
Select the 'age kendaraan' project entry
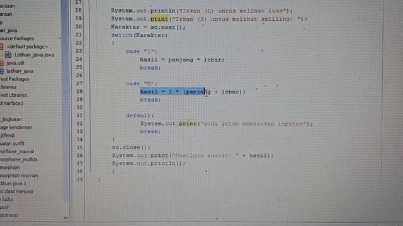click(16, 127)
